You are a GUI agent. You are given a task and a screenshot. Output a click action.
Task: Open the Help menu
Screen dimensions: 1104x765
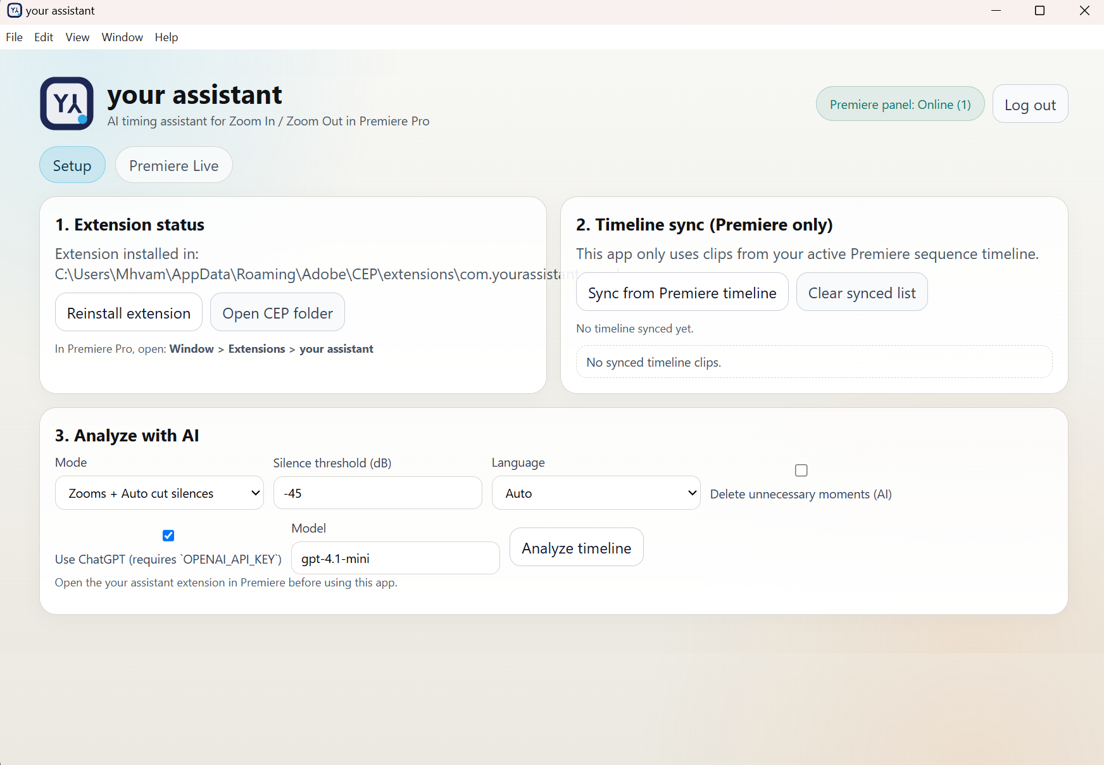click(166, 37)
